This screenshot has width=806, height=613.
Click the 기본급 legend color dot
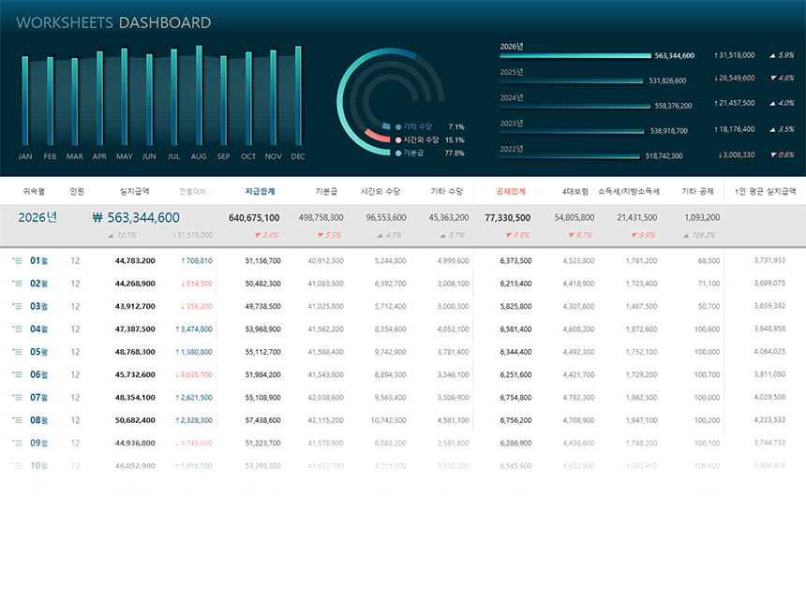(x=398, y=153)
